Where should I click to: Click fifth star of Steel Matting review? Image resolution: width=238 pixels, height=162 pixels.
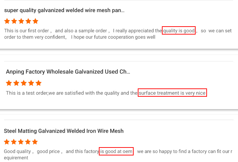(35, 142)
